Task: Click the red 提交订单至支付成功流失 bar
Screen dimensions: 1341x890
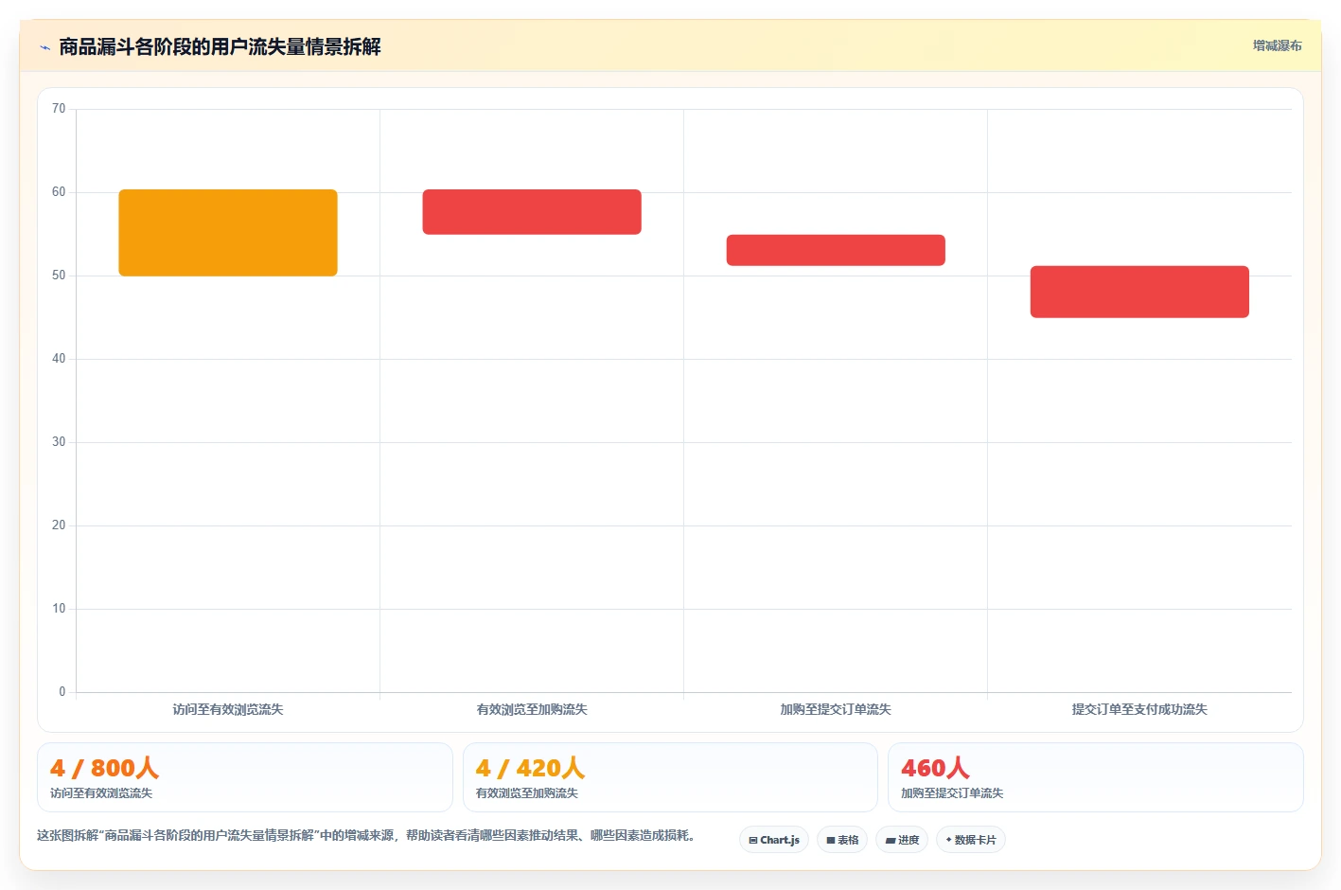Action: [x=1139, y=292]
